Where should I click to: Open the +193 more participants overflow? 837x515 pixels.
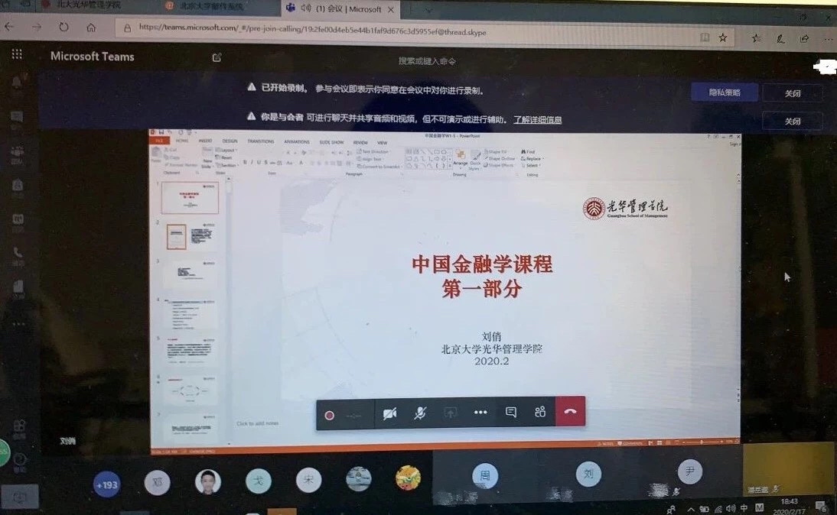106,484
